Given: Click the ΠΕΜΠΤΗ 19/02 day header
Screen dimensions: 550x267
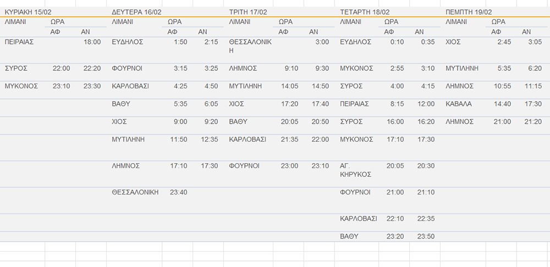Looking at the screenshot, I should point(469,12).
